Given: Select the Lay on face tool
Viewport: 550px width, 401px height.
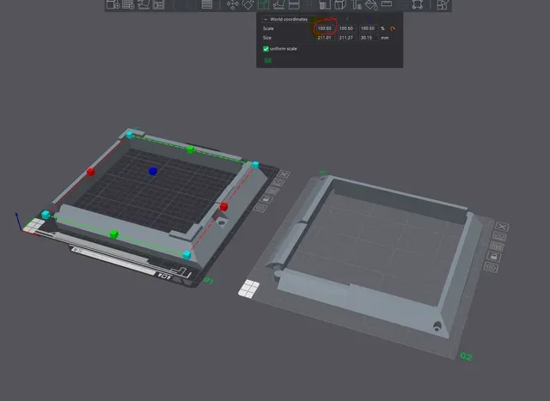Looking at the screenshot, I should 278,4.
